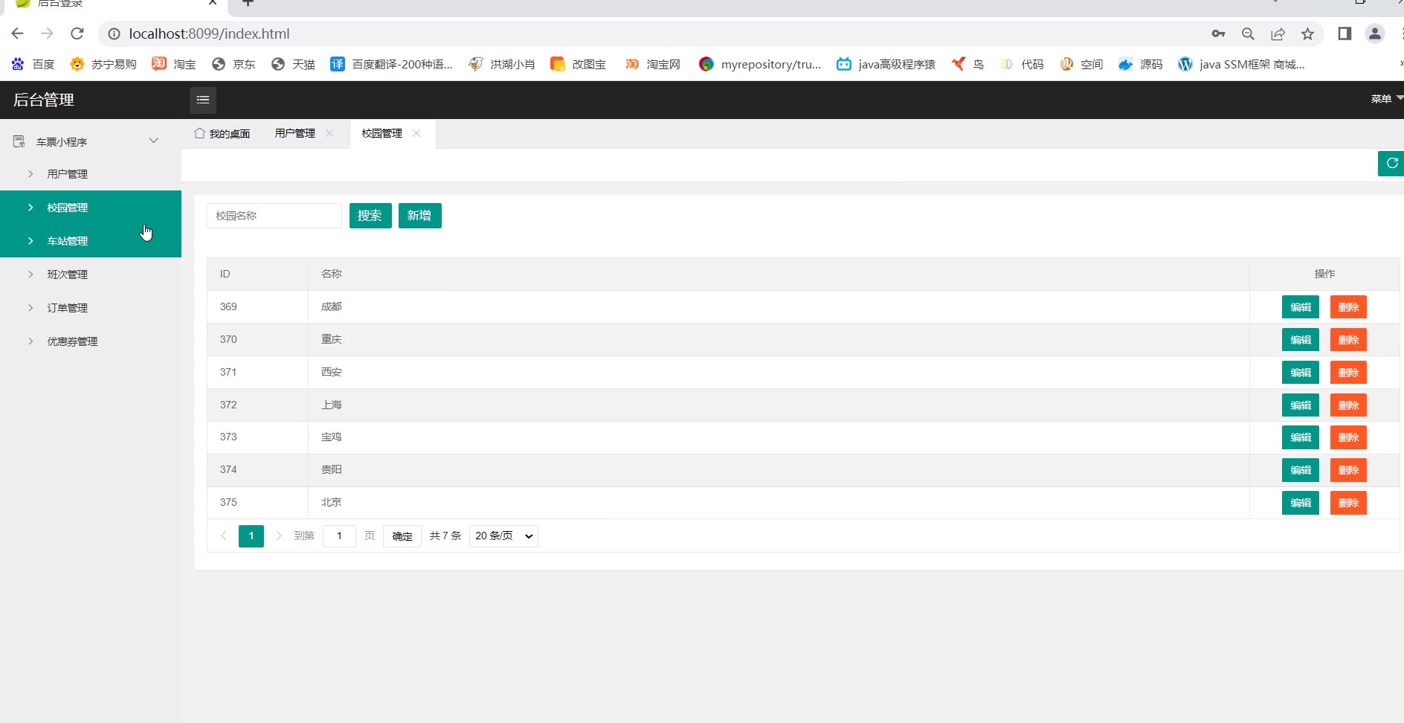Switch to the 我的桌面 tab
Image resolution: width=1404 pixels, height=723 pixels.
tap(222, 134)
